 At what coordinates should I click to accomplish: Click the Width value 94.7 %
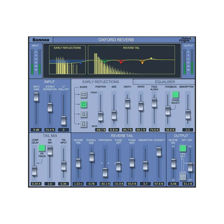tap(127, 130)
